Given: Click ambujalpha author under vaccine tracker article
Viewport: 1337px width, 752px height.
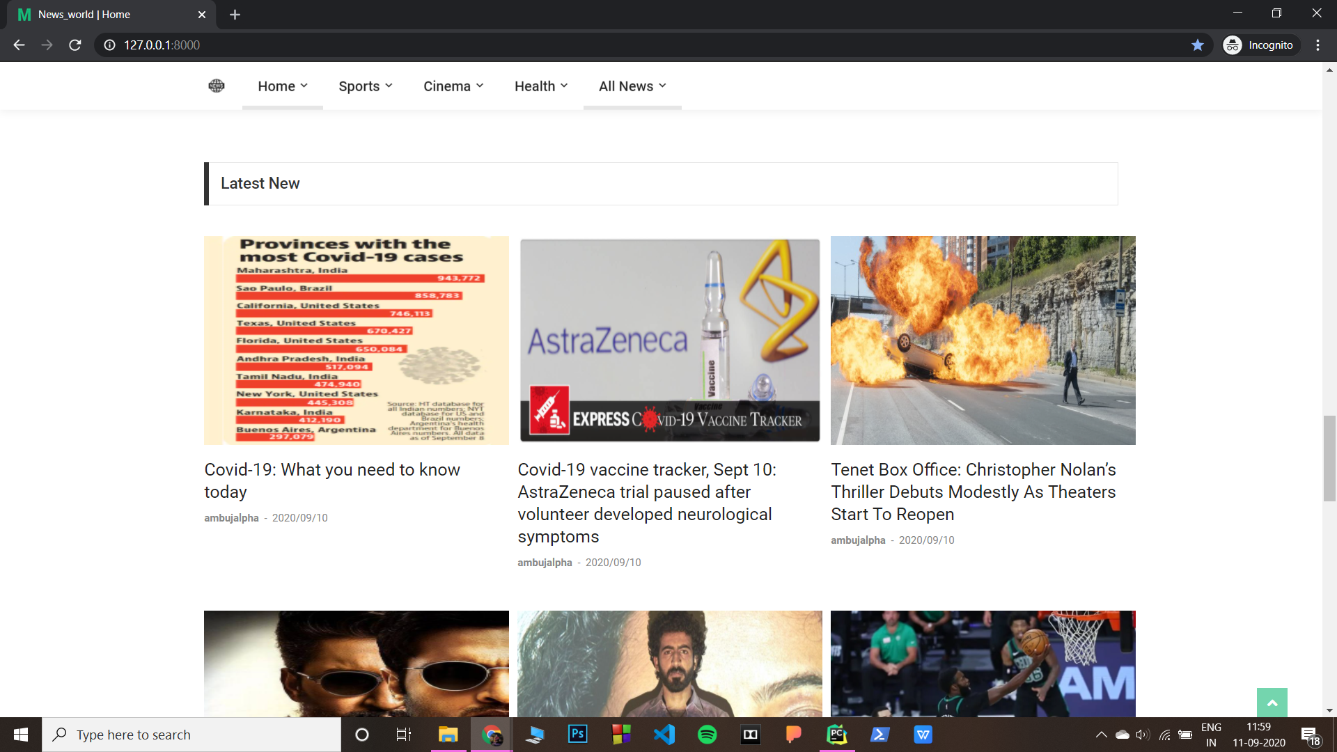Looking at the screenshot, I should click(545, 563).
